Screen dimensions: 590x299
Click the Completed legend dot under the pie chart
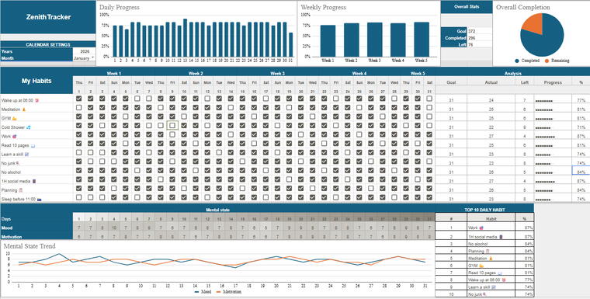click(517, 61)
